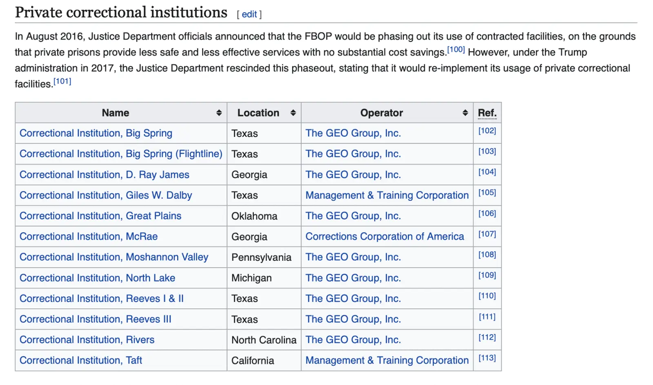The height and width of the screenshot is (385, 653).
Task: Open citation 100 footnote
Action: pyautogui.click(x=456, y=50)
